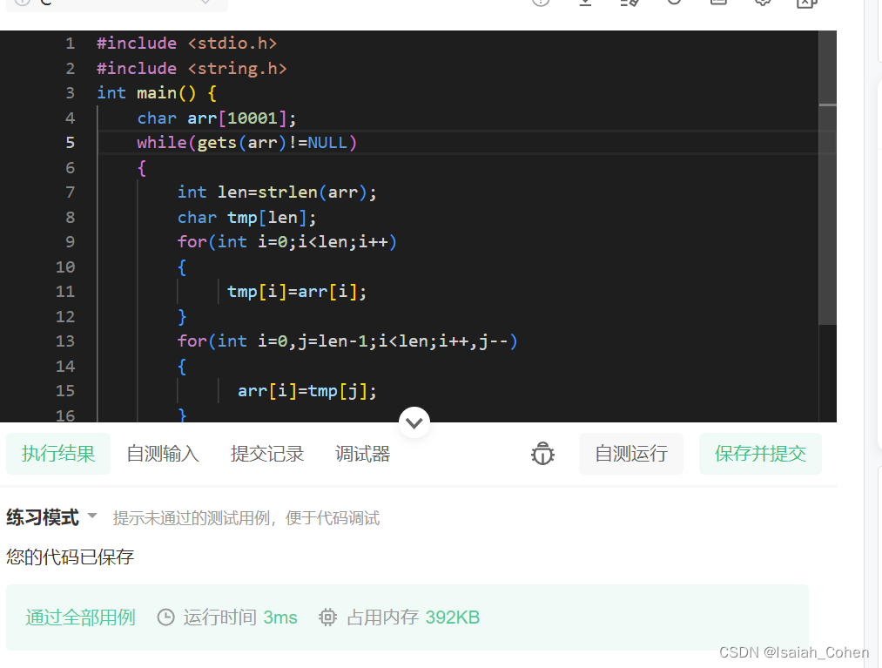Switch to the 调试器 tab
The width and height of the screenshot is (882, 668).
362,454
